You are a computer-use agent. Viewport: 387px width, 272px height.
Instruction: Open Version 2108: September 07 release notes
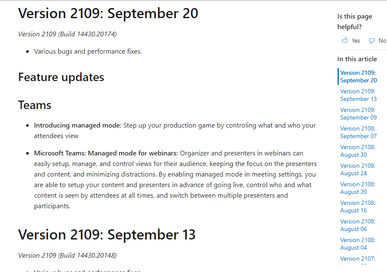pos(358,132)
